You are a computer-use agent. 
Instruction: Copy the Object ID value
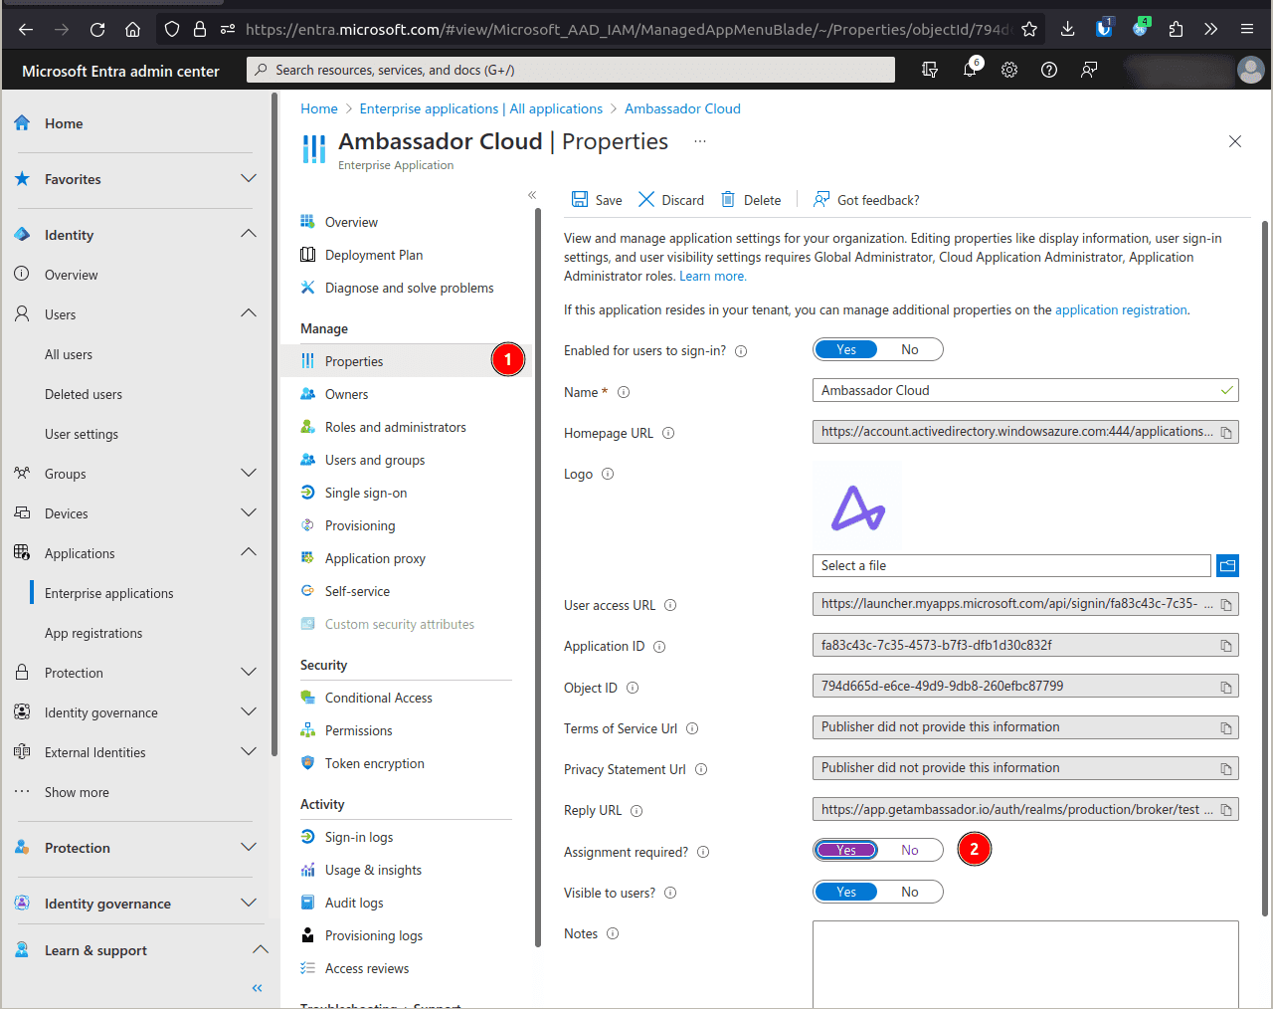[1226, 687]
